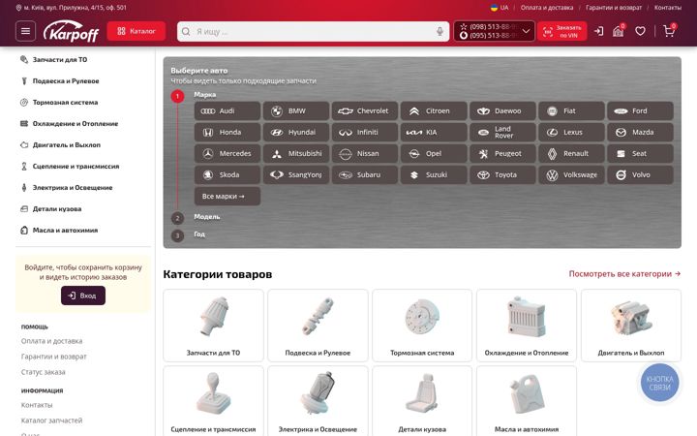Choose the Land Rover brand

(502, 132)
